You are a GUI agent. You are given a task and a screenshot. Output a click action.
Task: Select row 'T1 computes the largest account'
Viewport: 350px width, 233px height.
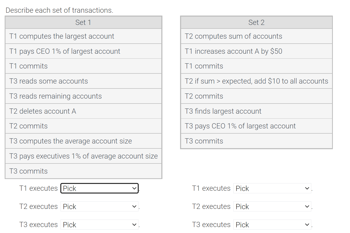tap(83, 36)
